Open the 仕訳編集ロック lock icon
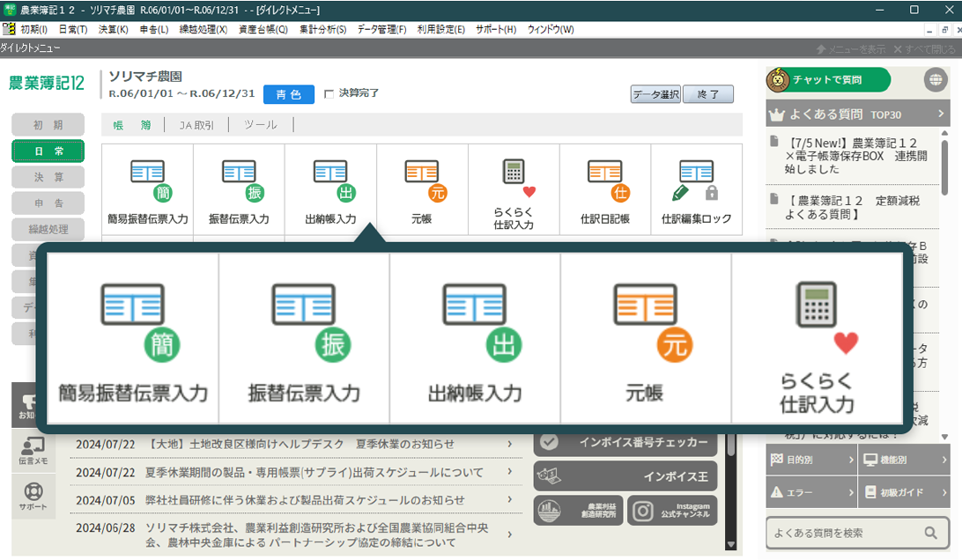This screenshot has width=962, height=560. pyautogui.click(x=696, y=189)
